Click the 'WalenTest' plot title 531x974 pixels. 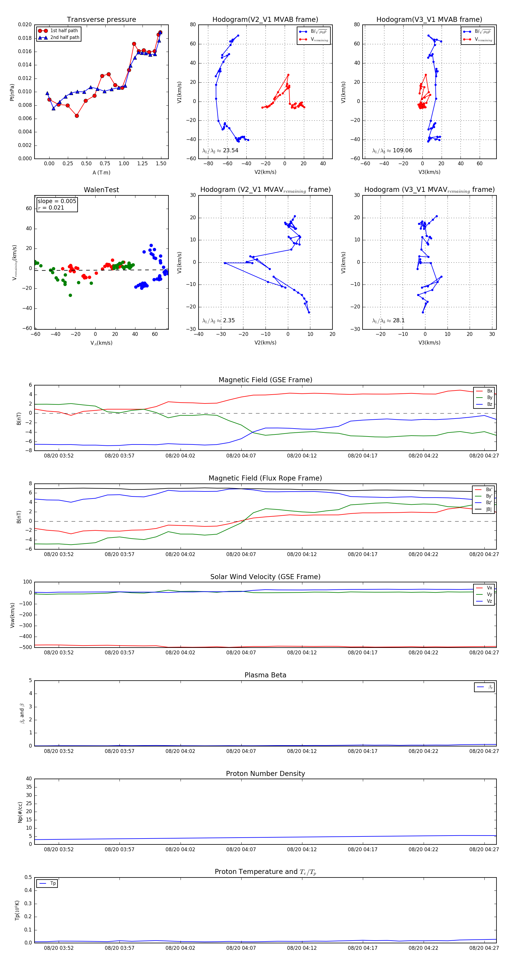101,190
